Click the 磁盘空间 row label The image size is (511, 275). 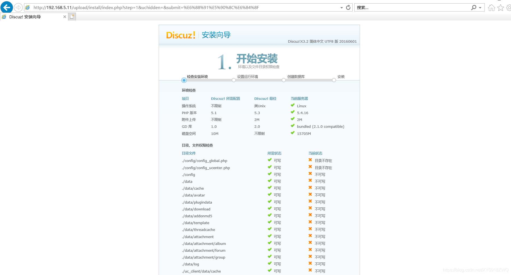[189, 134]
